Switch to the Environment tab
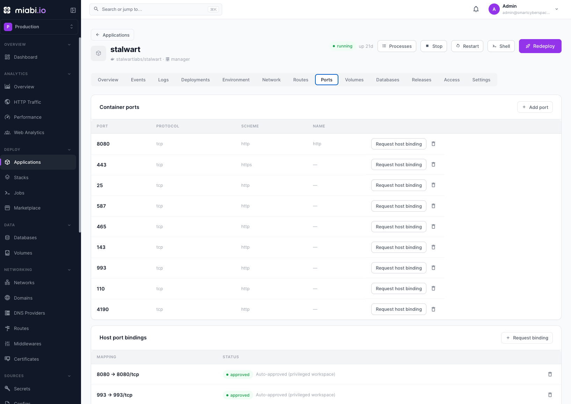This screenshot has height=404, width=571. (236, 80)
